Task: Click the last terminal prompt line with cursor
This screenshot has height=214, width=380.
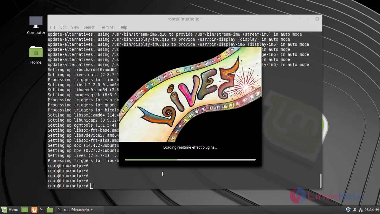Action: click(70, 186)
